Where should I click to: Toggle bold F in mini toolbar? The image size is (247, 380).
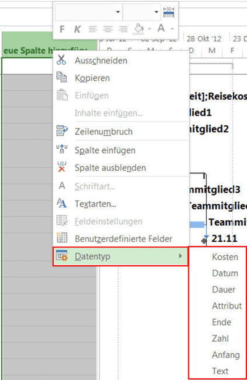tap(62, 30)
